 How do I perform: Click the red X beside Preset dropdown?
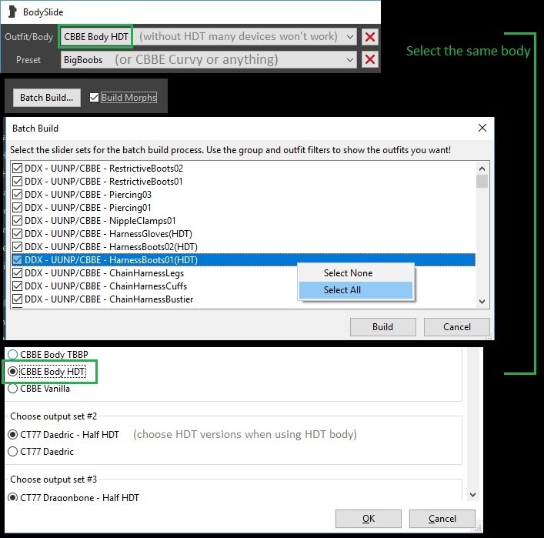[x=370, y=60]
